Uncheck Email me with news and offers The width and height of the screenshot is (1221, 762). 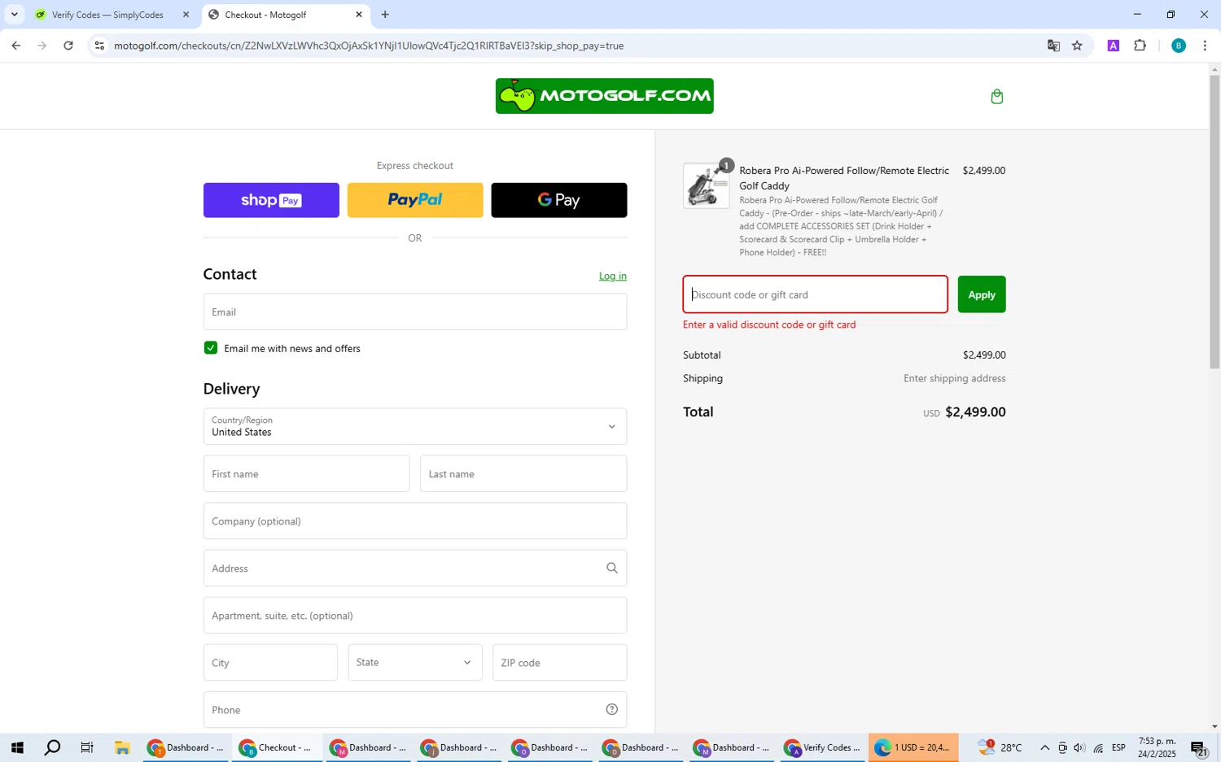click(211, 348)
